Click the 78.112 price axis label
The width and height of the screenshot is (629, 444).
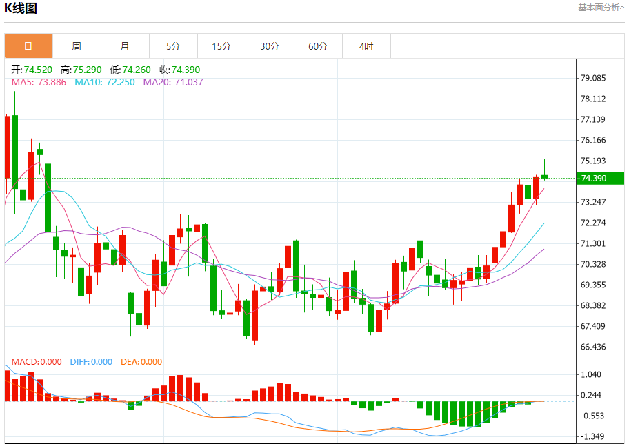[x=593, y=99]
